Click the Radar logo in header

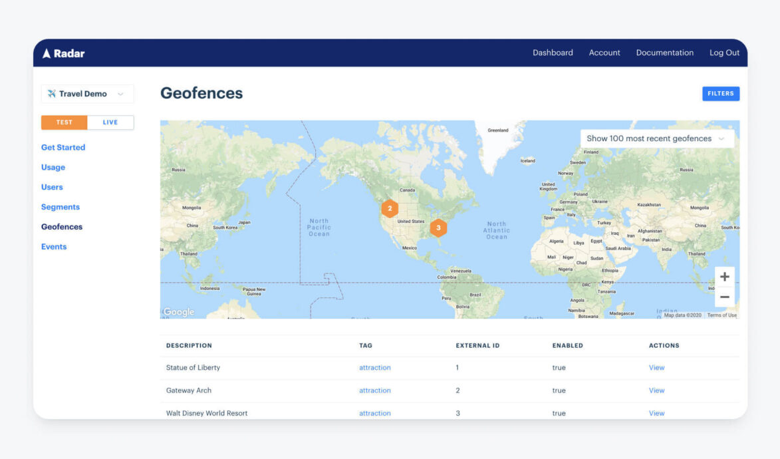[x=64, y=53]
